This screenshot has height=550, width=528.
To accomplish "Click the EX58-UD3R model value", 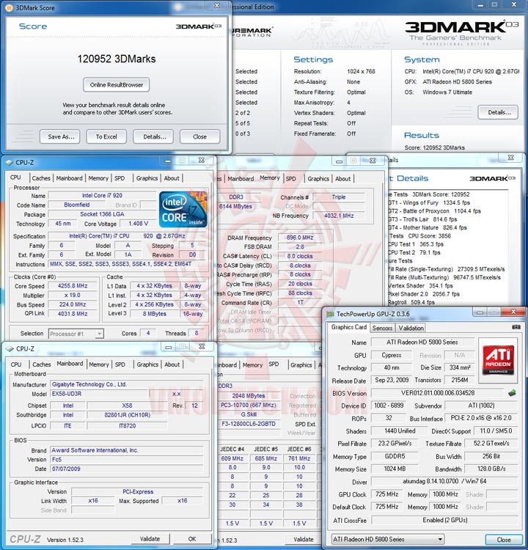I will click(99, 394).
